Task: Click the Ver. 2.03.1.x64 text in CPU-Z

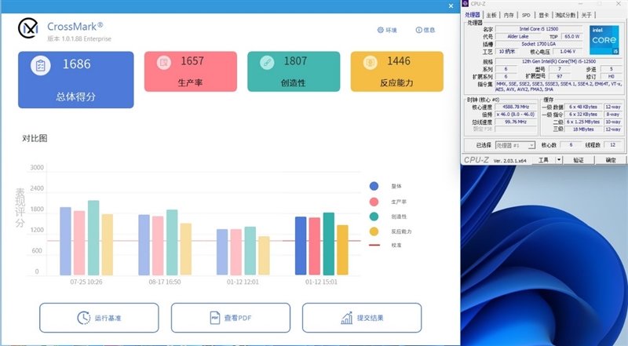Action: [x=509, y=161]
